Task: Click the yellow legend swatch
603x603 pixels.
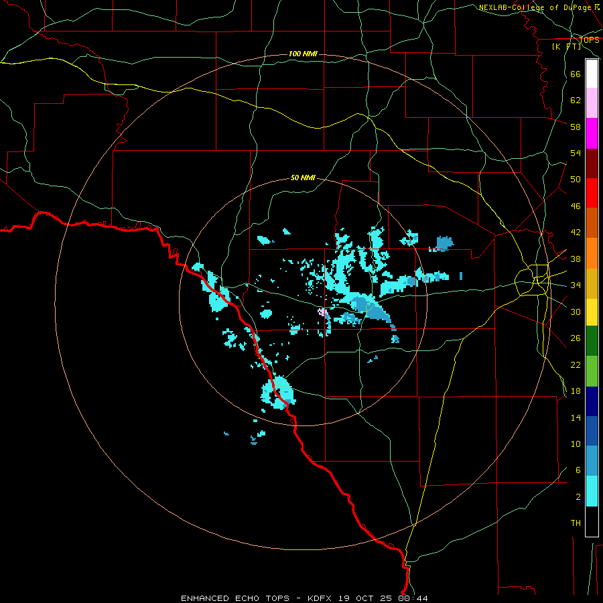Action: (x=592, y=312)
